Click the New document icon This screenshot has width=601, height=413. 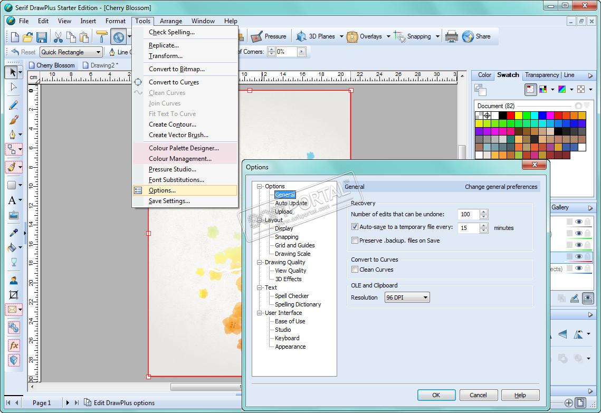pos(15,37)
